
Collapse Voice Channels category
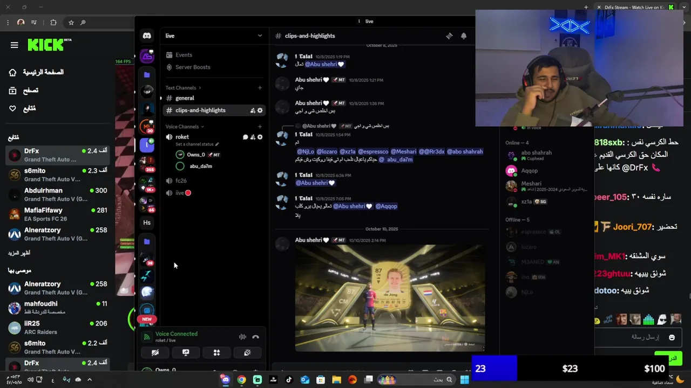tap(185, 127)
